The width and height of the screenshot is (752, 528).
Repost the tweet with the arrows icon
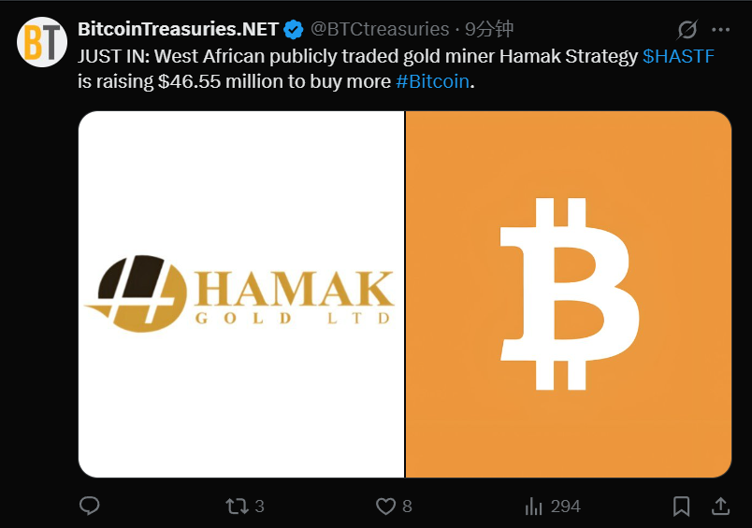(x=237, y=506)
